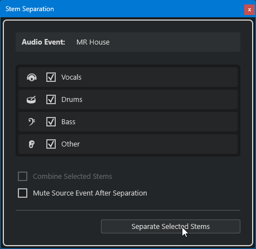Screen dimensions: 256x249
Task: Uncheck the Drums stem checkbox
Action: 51,100
